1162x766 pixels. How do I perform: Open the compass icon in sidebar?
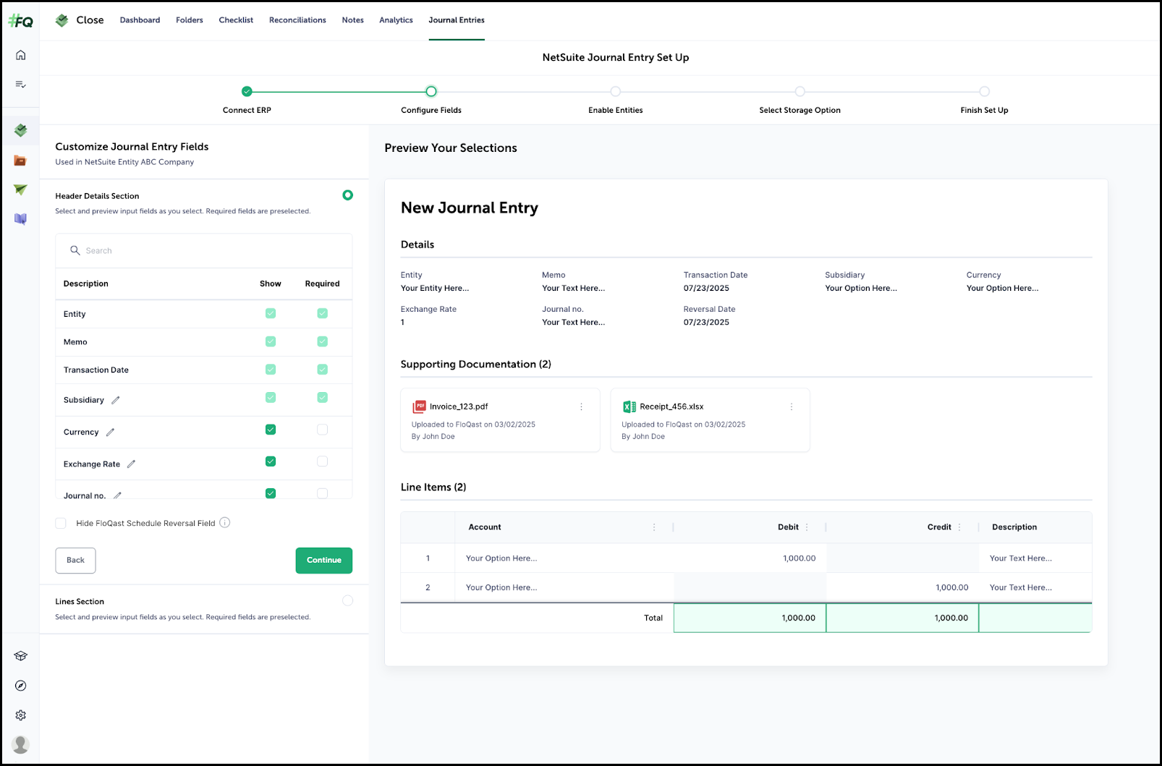pos(21,686)
